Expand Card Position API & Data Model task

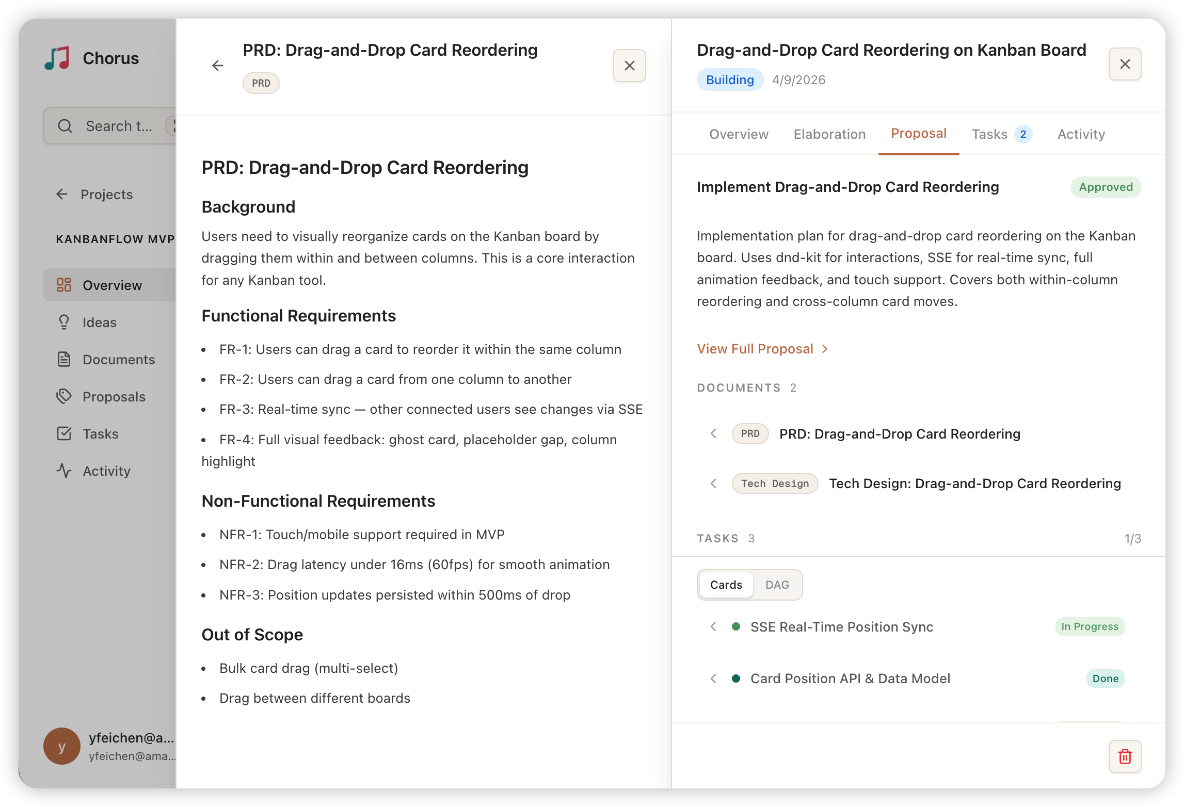[x=714, y=679]
